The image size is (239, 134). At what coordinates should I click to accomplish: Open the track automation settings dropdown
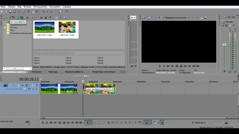pos(29,85)
